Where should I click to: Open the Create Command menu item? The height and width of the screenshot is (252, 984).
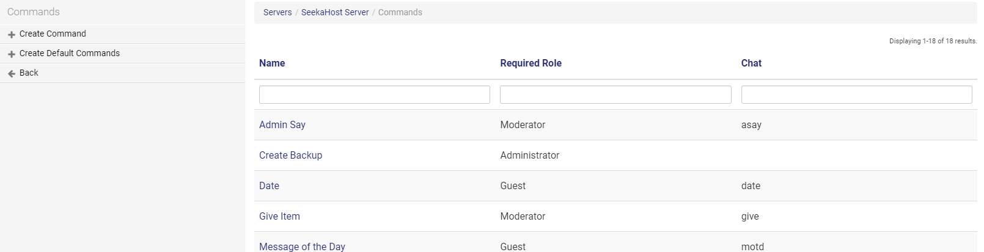coord(122,34)
